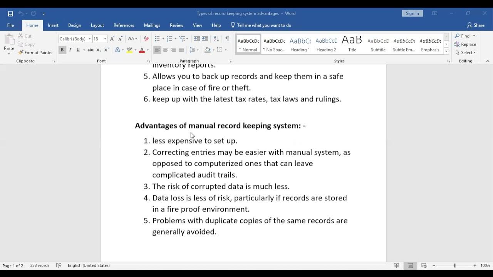This screenshot has height=277, width=493.
Task: Apply superscript formatting
Action: point(106,50)
